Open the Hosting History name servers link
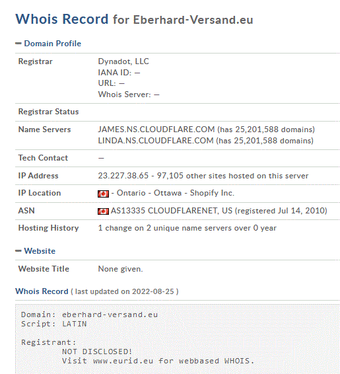The width and height of the screenshot is (340, 374). click(x=187, y=228)
